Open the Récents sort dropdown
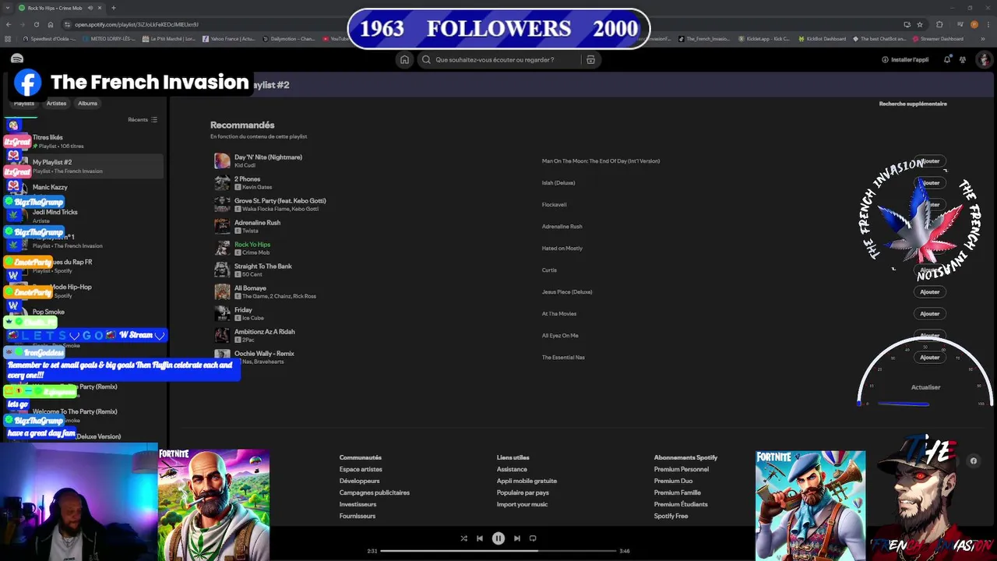This screenshot has width=997, height=561. click(143, 120)
